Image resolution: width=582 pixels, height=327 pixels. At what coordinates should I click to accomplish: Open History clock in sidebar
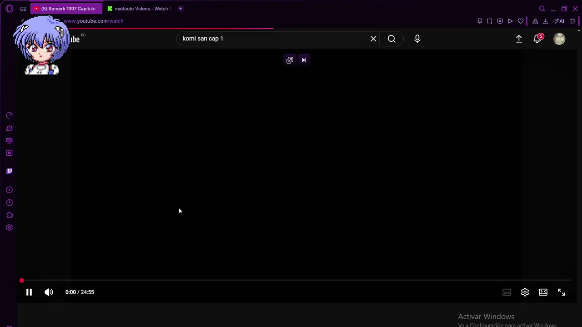click(10, 203)
